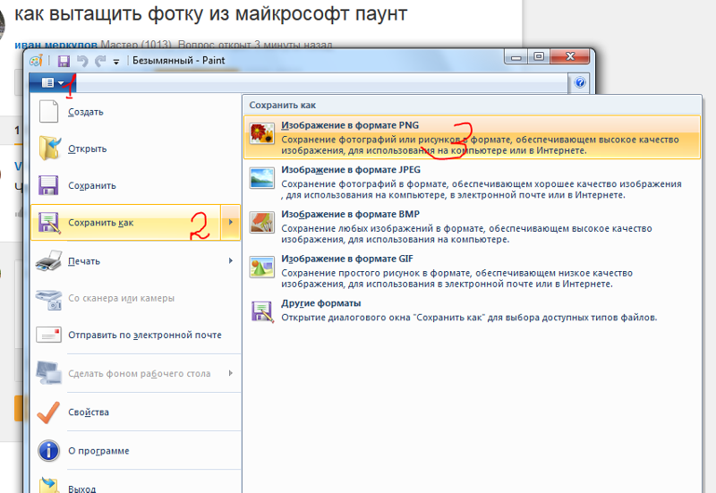Click the brushes icon for BMP format
Viewport: 716px width, 493px height.
click(x=261, y=222)
